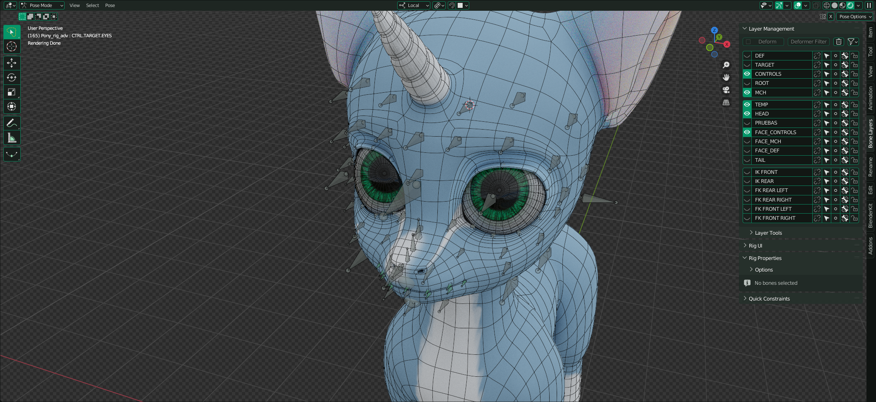Switch to material preview shading
876x402 pixels.
coord(842,5)
